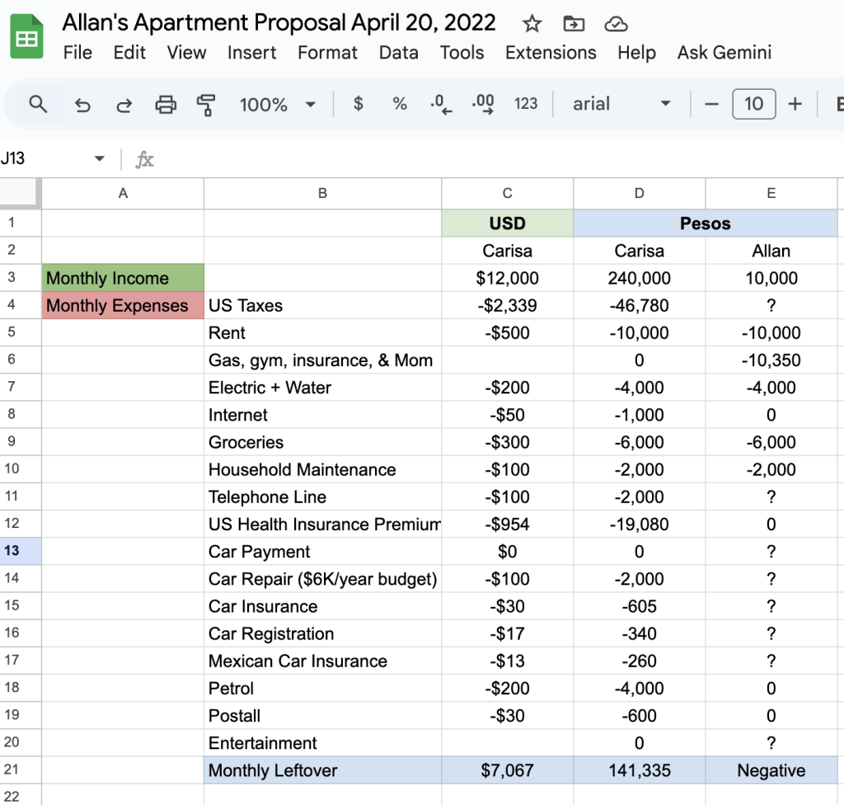Click the move to folder icon
Image resolution: width=844 pixels, height=805 pixels.
[x=574, y=23]
